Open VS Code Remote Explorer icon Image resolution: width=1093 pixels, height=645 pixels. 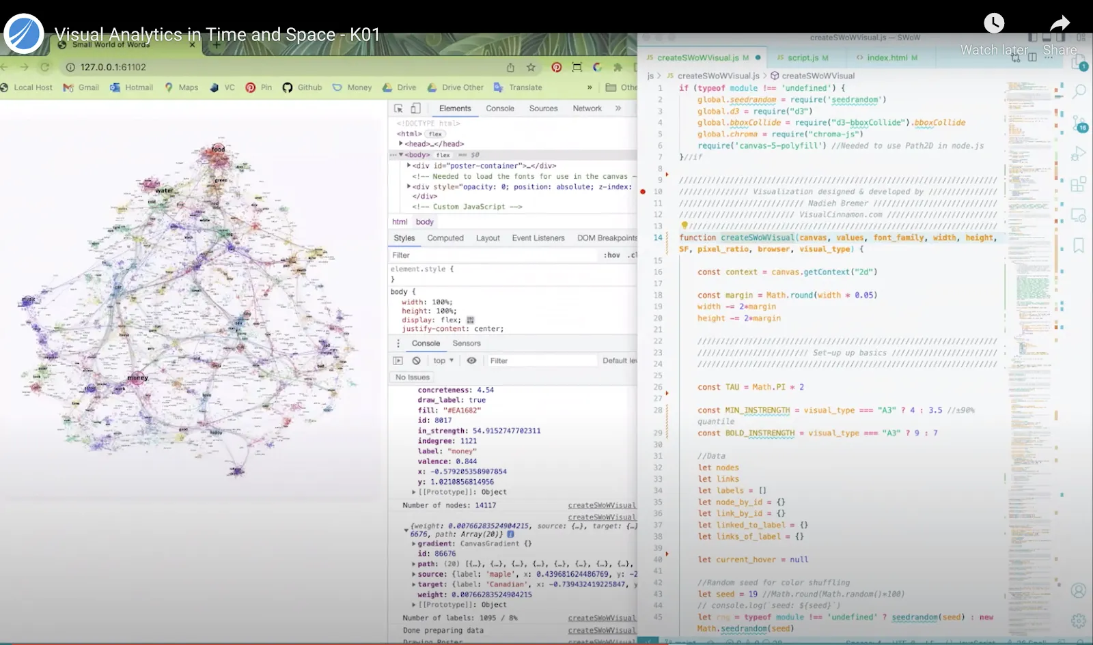(x=1079, y=215)
